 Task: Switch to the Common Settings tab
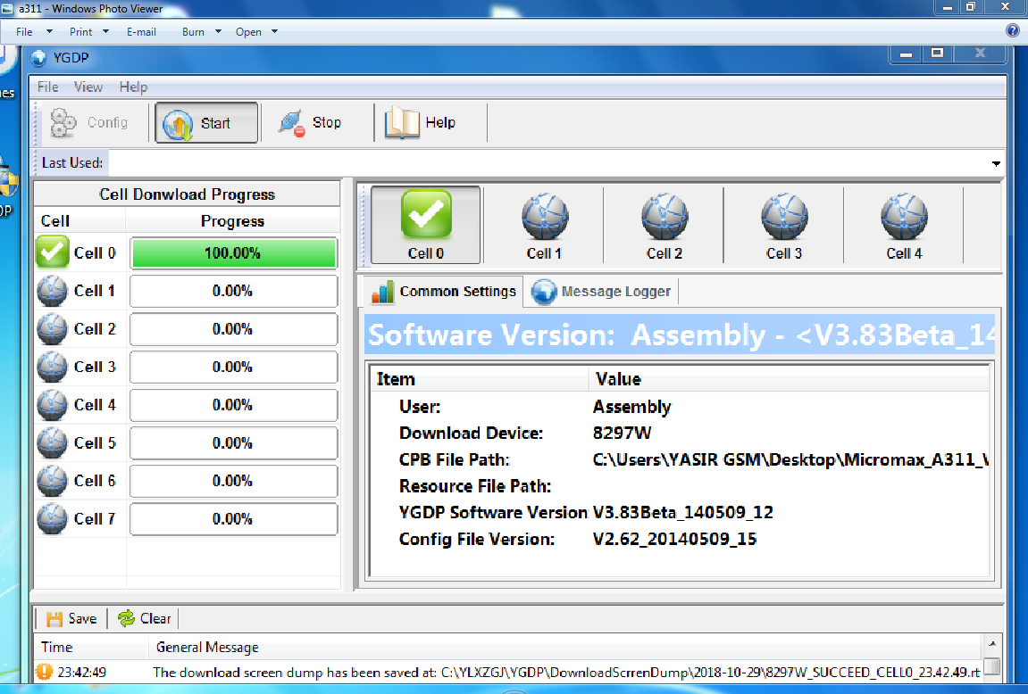point(444,292)
